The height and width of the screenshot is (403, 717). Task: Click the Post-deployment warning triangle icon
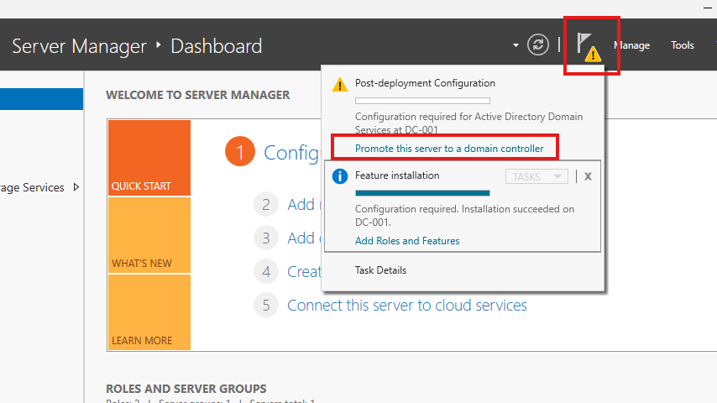340,85
